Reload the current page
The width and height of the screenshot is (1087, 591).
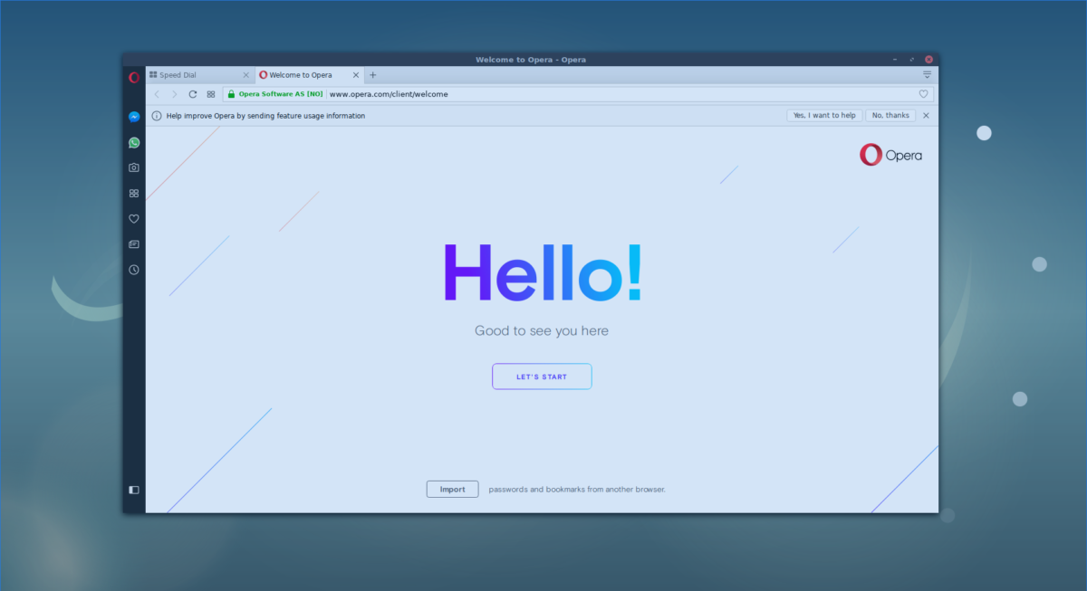(192, 93)
